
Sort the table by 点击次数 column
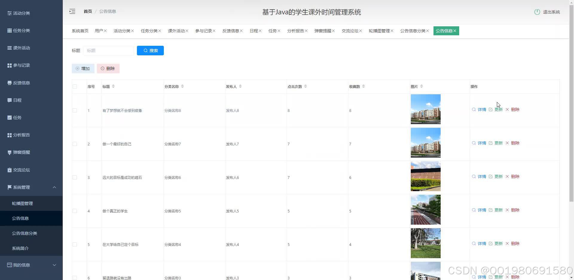[x=306, y=86]
